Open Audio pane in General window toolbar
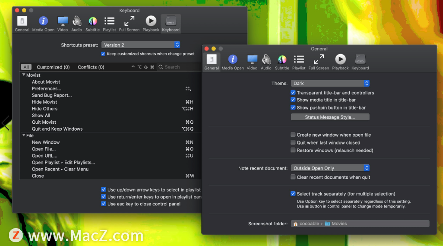443x246 pixels. [x=266, y=62]
